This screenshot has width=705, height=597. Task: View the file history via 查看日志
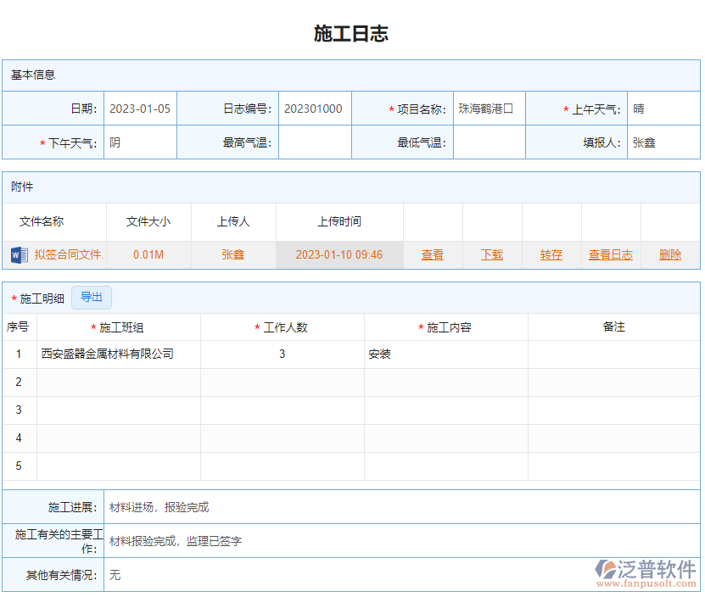[610, 254]
